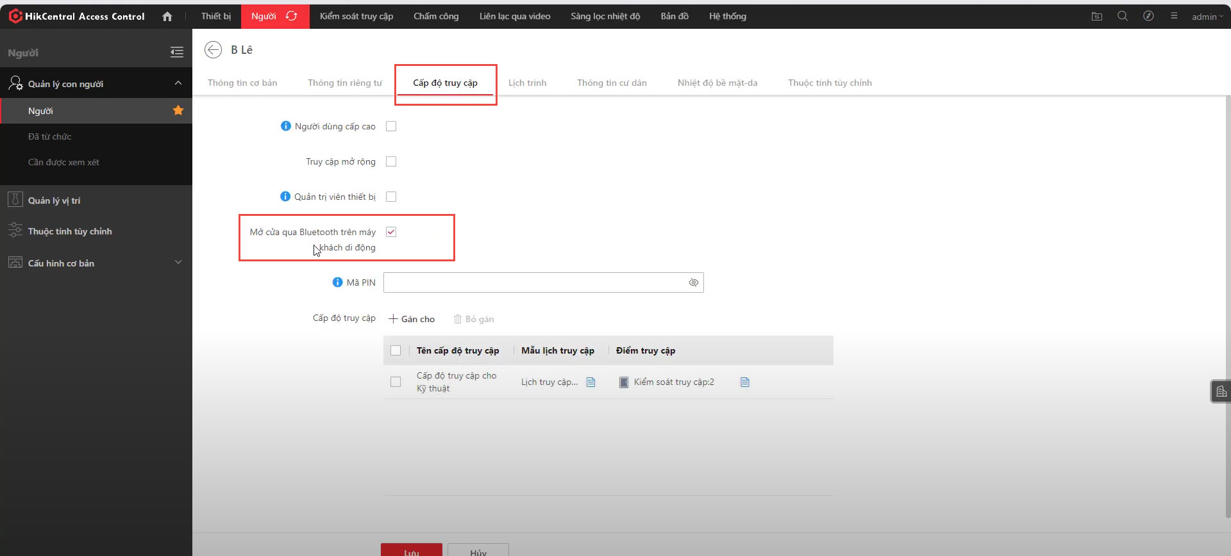Click info icon beside Người dùng cấp cao
The width and height of the screenshot is (1231, 556).
click(286, 126)
